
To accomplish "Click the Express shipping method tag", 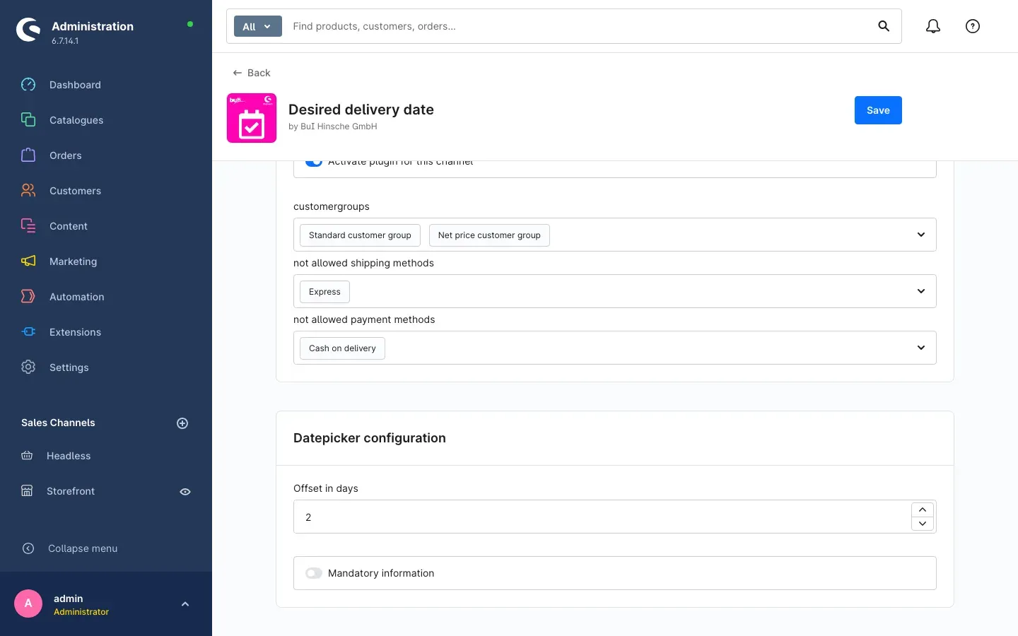I will click(x=324, y=292).
